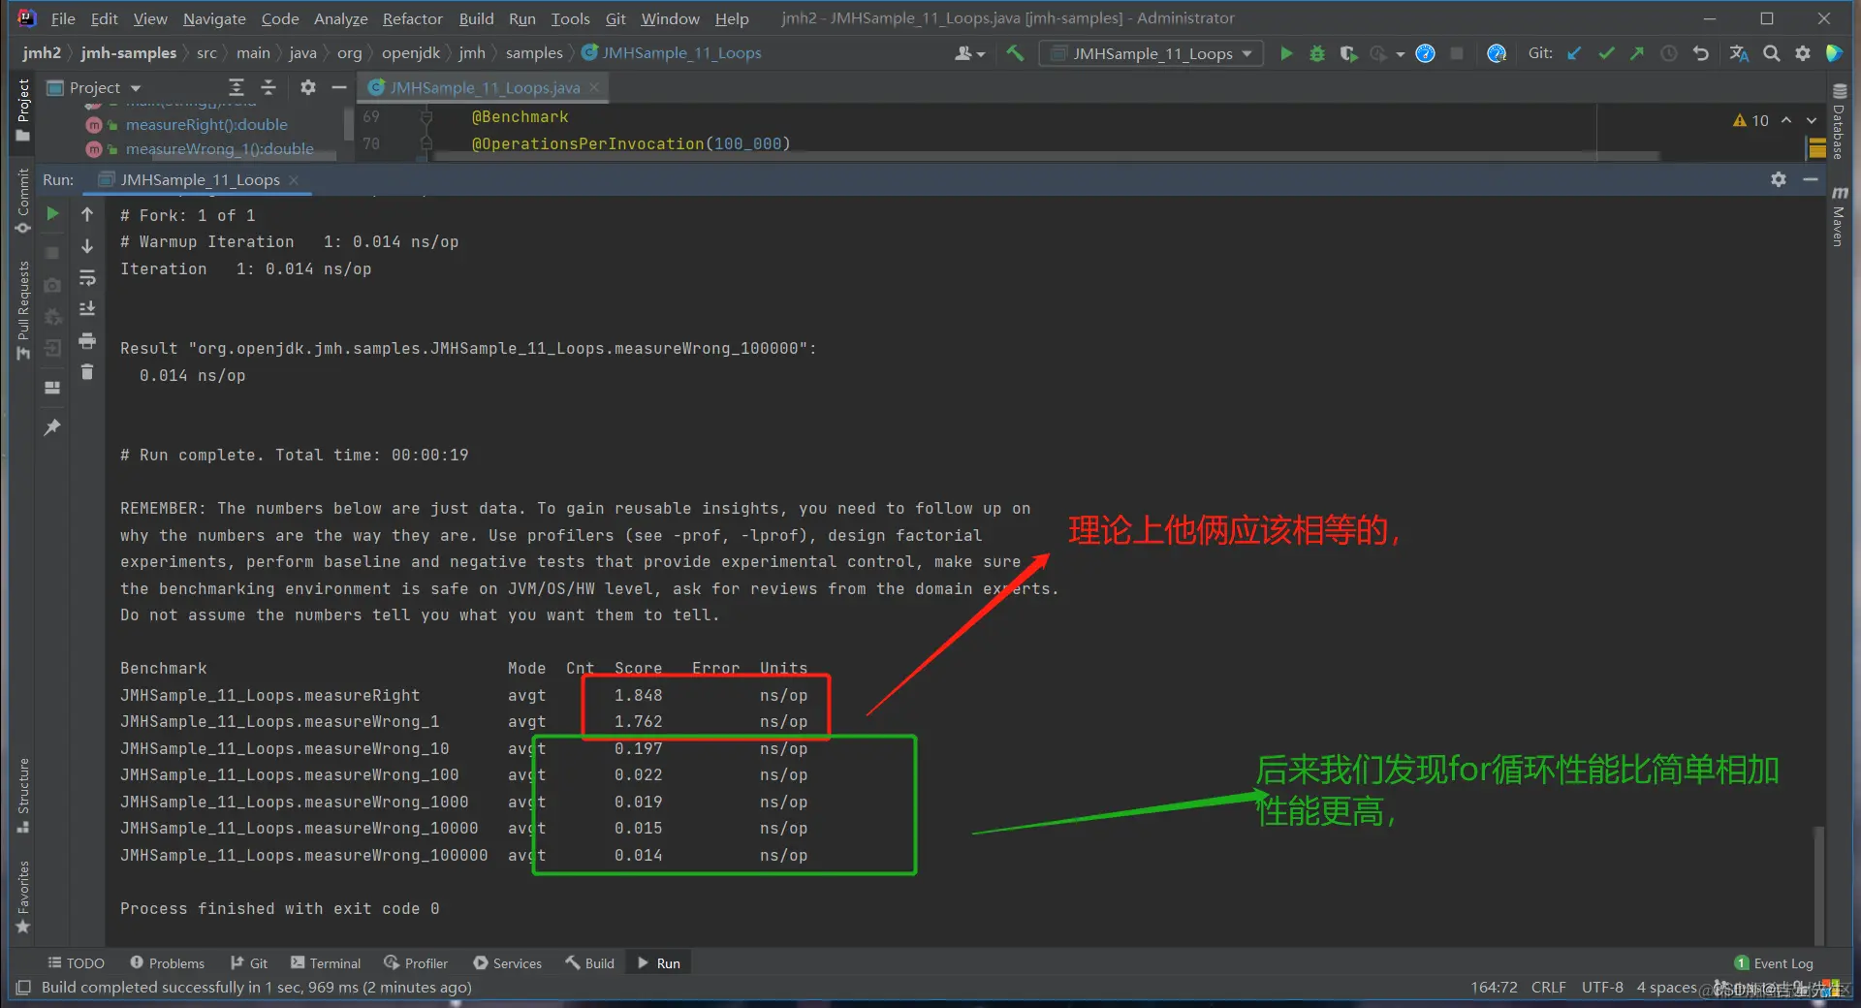This screenshot has width=1861, height=1008.
Task: Toggle the Commit tool window in the left stripe
Action: (x=23, y=202)
